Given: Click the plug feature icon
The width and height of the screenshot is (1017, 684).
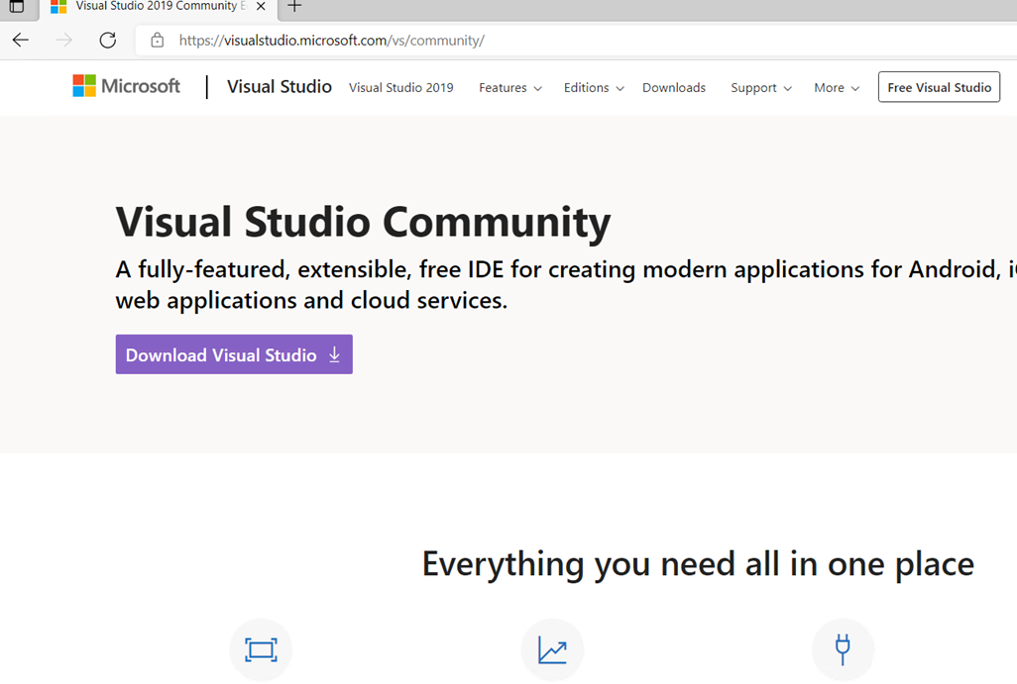Looking at the screenshot, I should [x=843, y=649].
